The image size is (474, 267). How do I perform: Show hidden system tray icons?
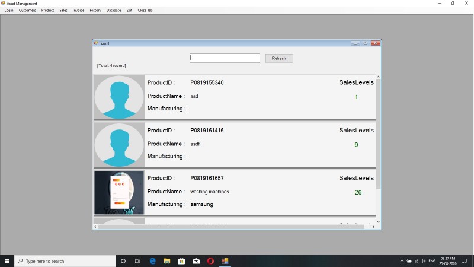[x=402, y=261]
